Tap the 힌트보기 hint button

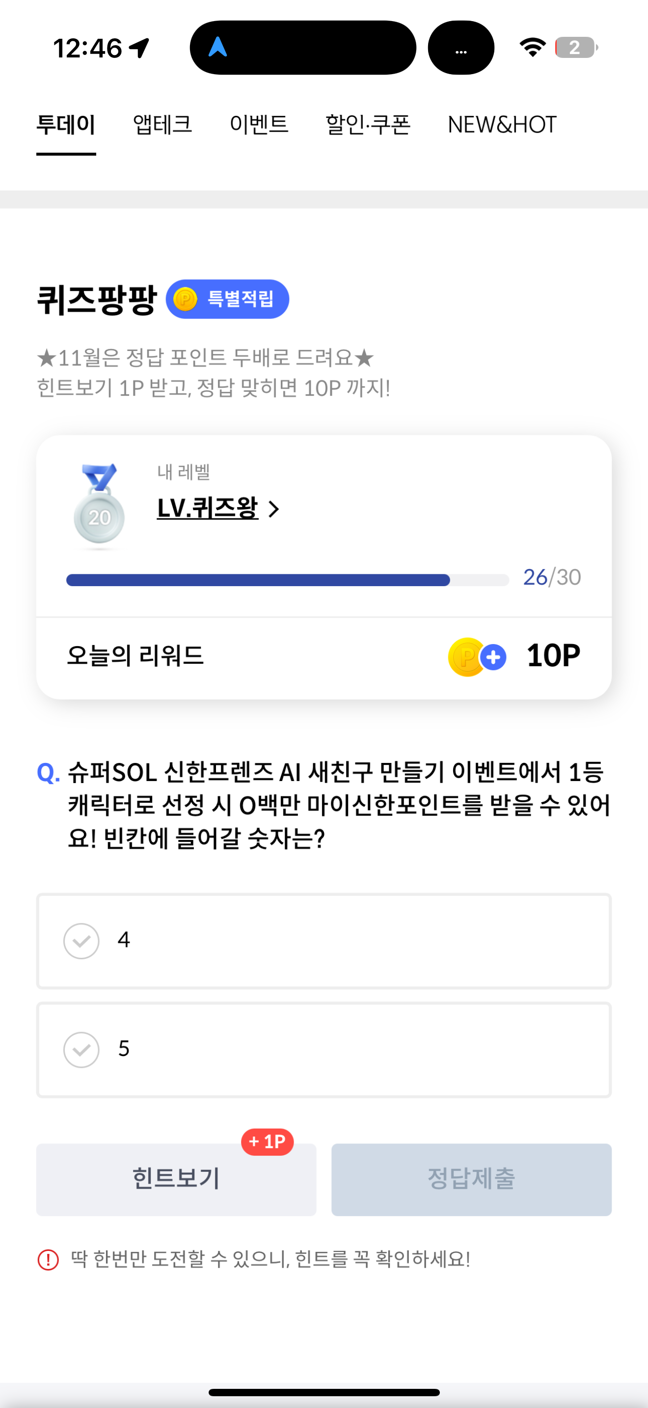[176, 1180]
